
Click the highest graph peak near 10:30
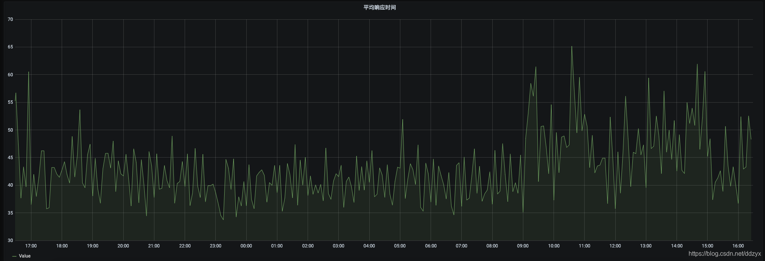(571, 46)
